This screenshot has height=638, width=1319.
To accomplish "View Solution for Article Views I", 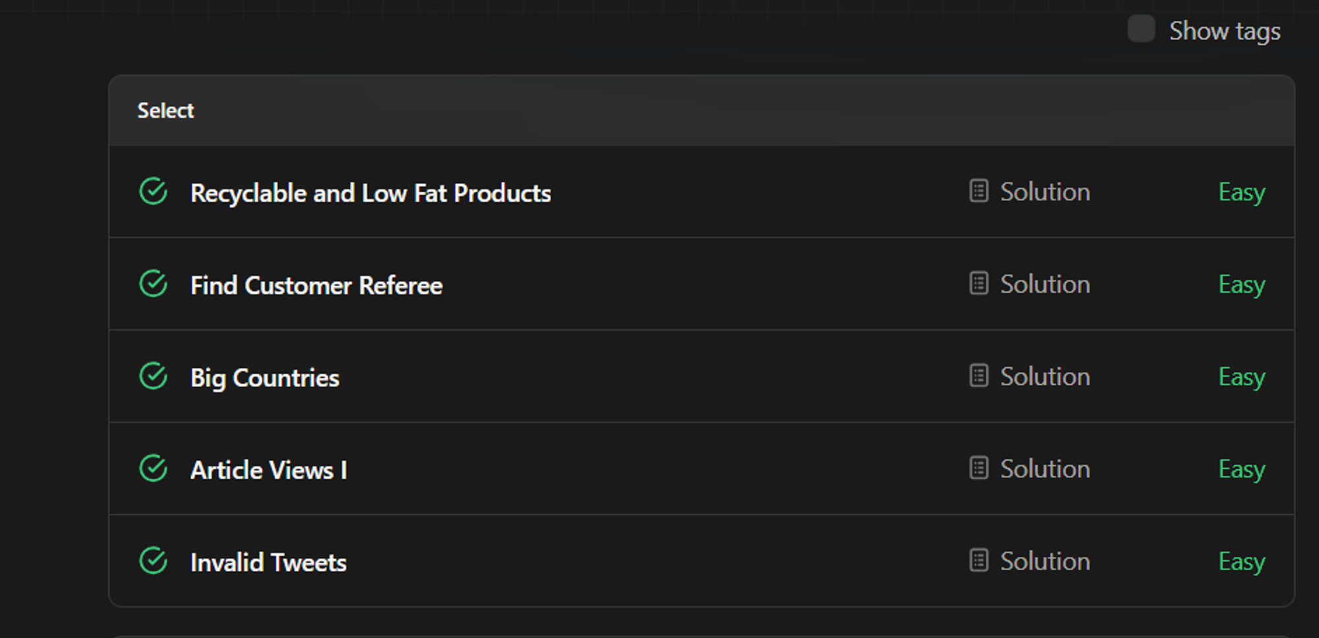I will click(1045, 469).
